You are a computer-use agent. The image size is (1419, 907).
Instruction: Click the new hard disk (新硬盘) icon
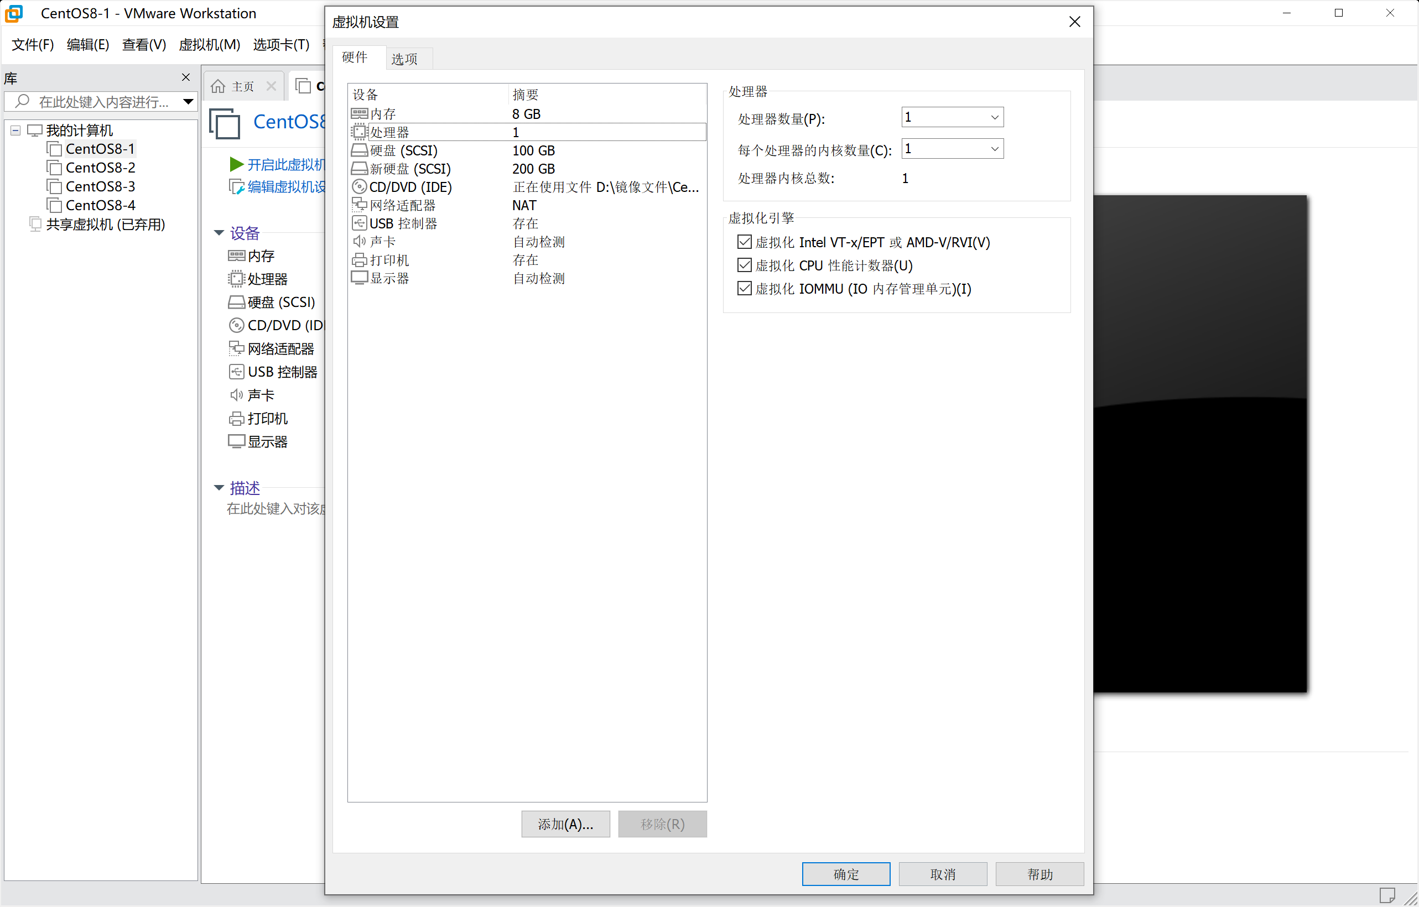[359, 169]
